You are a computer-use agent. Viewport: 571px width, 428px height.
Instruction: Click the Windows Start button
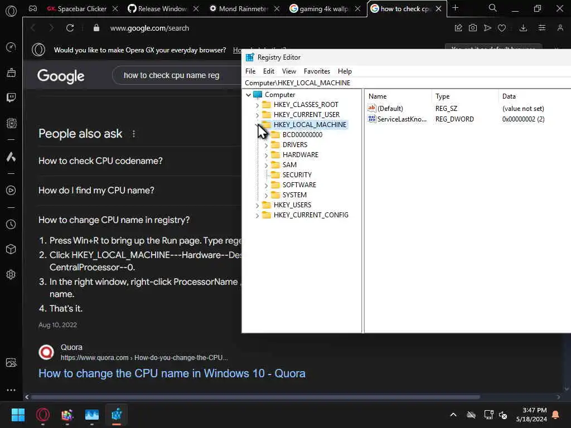coord(18,415)
